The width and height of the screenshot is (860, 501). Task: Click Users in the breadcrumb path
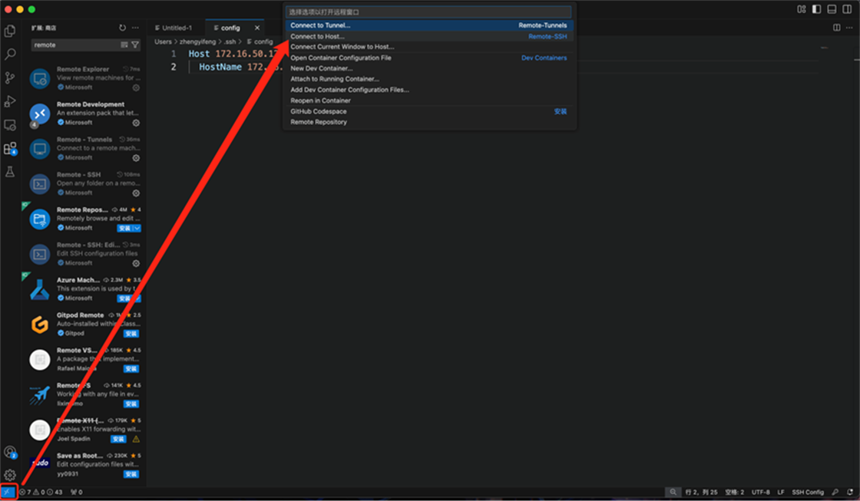[163, 41]
